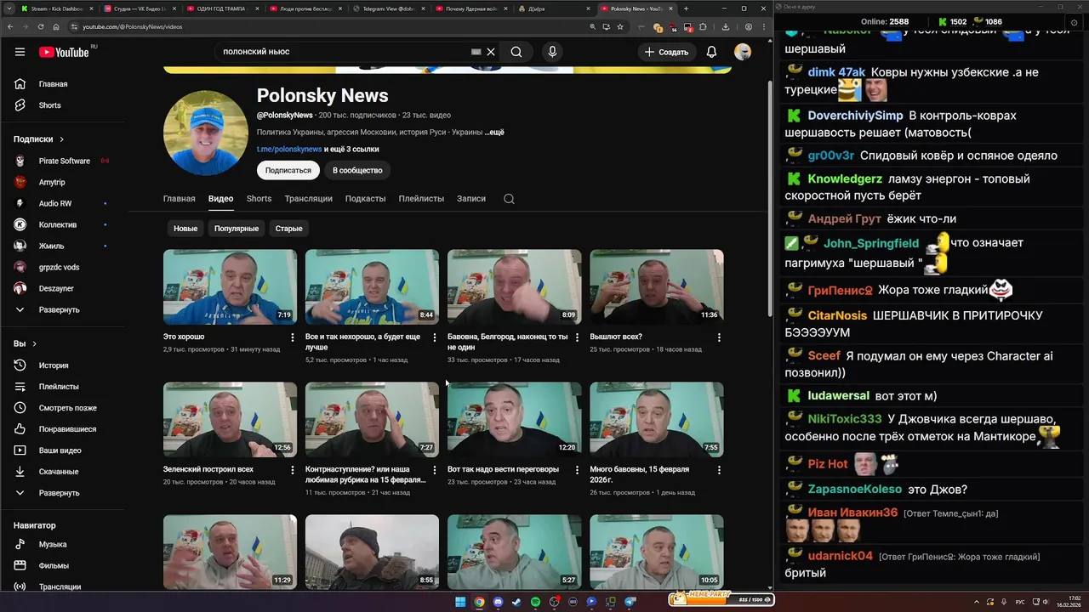The width and height of the screenshot is (1089, 612).
Task: Open Spotify from the taskbar
Action: point(535,602)
